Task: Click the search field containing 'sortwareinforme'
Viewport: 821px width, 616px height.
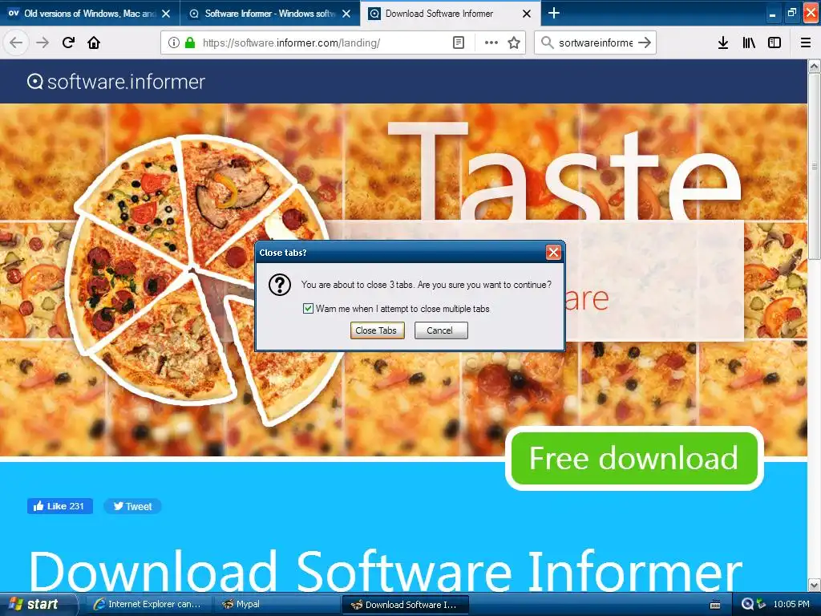Action: pos(596,43)
